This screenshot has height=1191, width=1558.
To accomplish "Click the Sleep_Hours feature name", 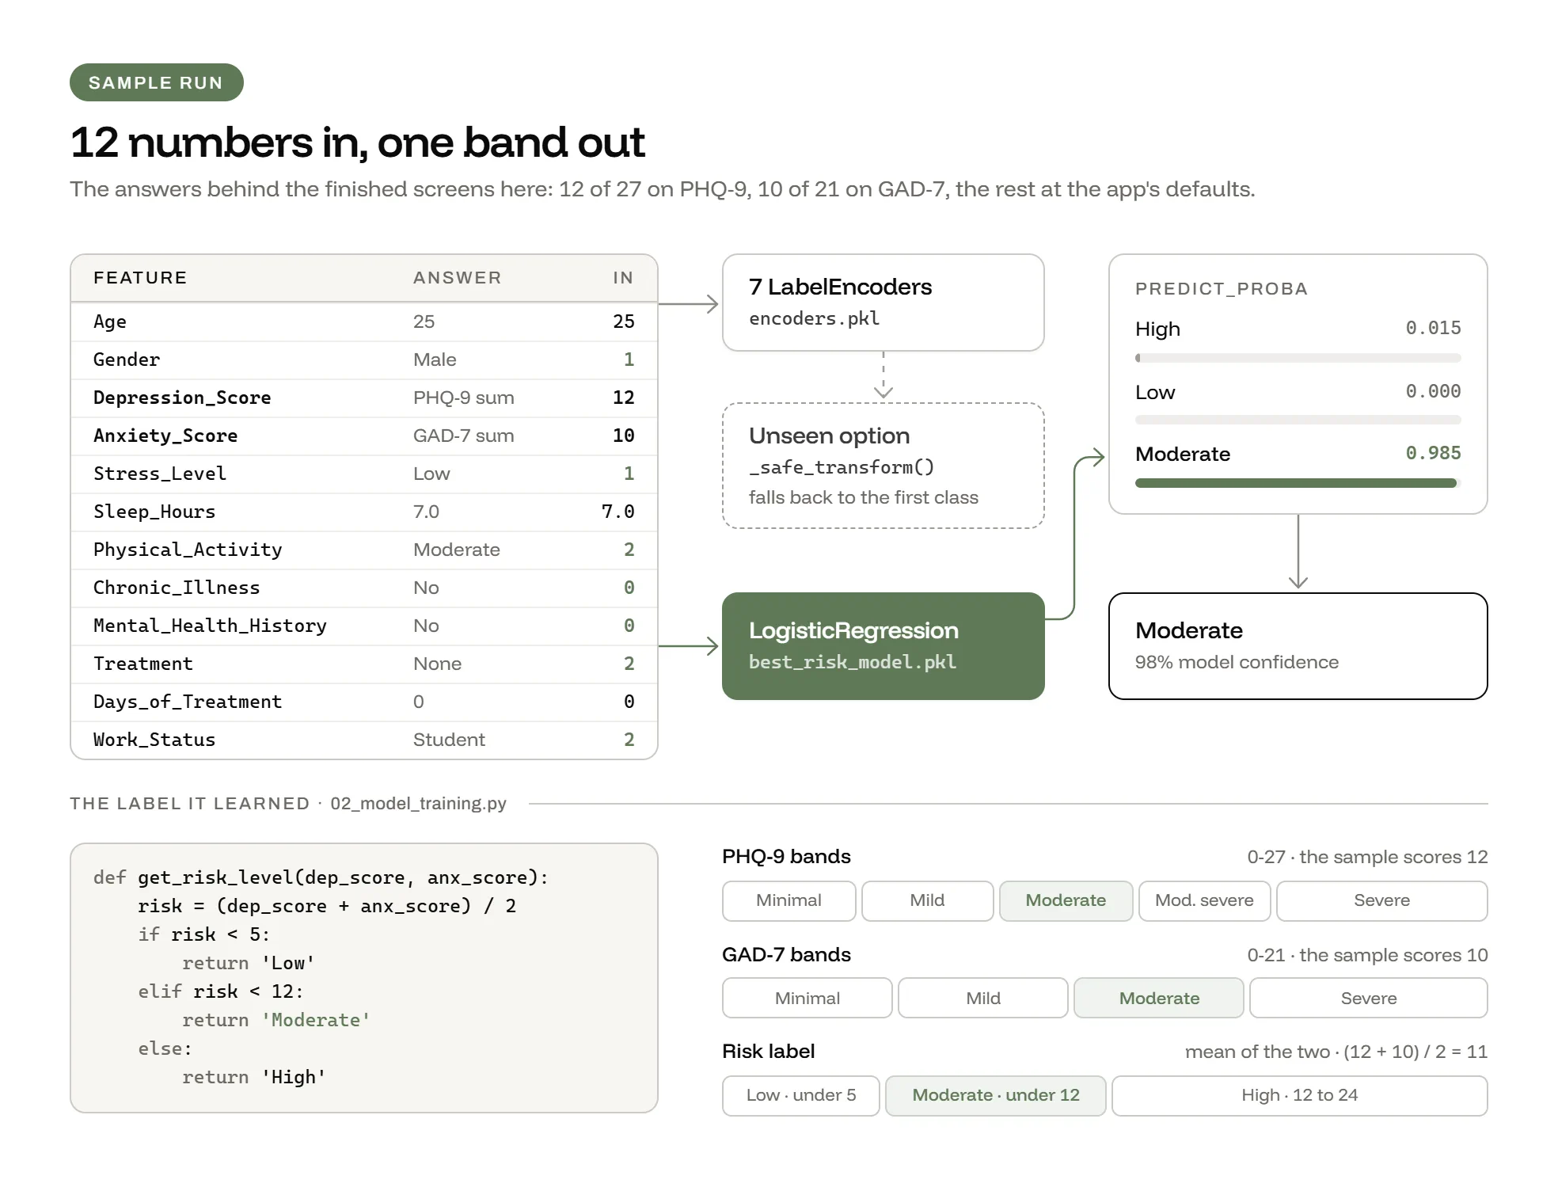I will coord(154,512).
